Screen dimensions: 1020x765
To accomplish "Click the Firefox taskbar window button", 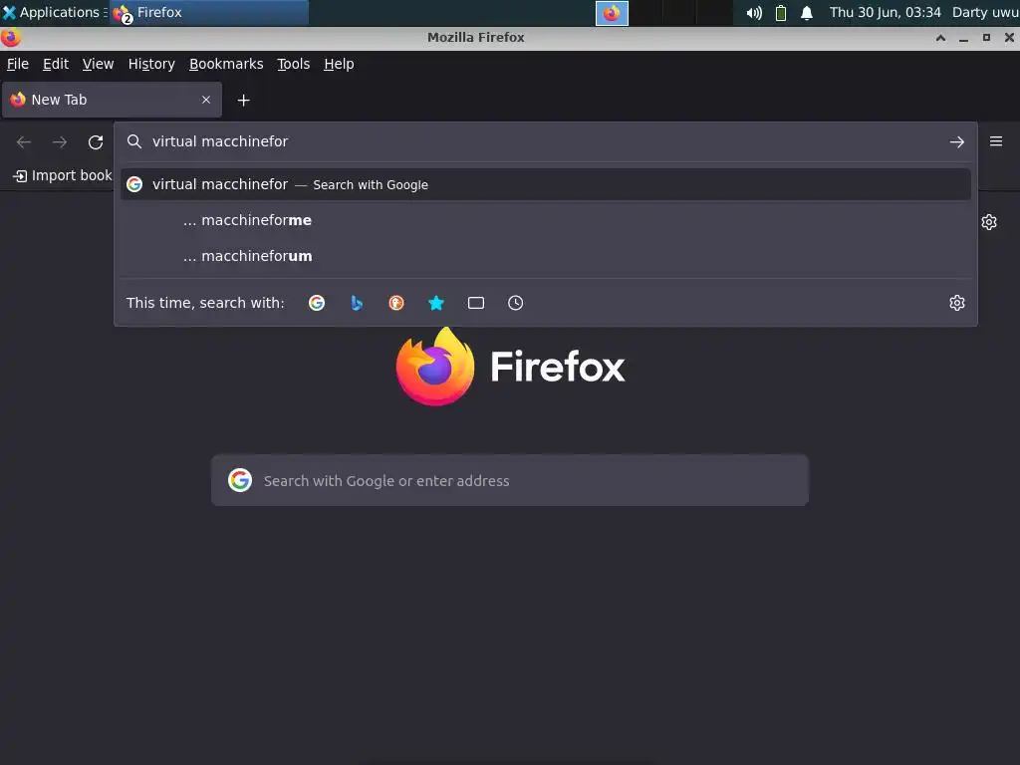I will [x=209, y=12].
